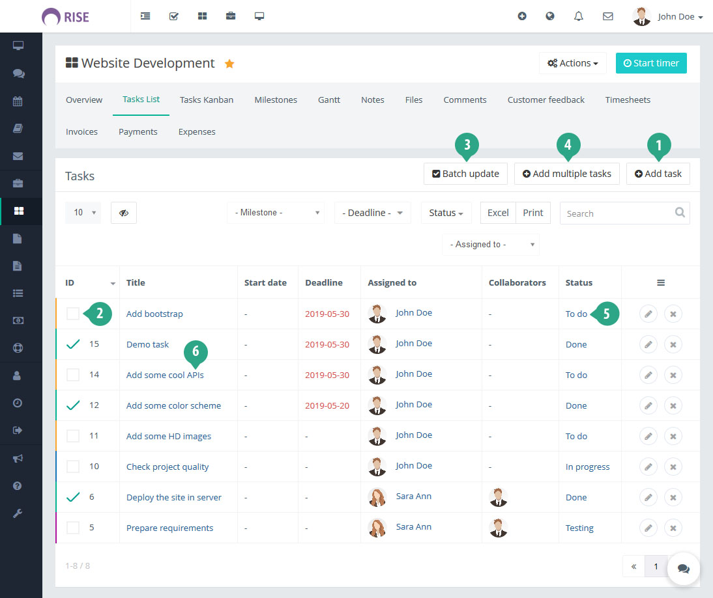Switch to the Tasks Kanban tab
This screenshot has height=598, width=713.
click(x=207, y=100)
